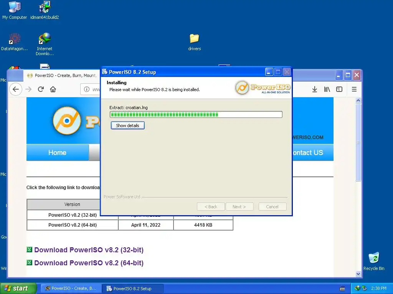Open idman641build2 installer icon on desktop
The width and height of the screenshot is (393, 294).
(45, 10)
